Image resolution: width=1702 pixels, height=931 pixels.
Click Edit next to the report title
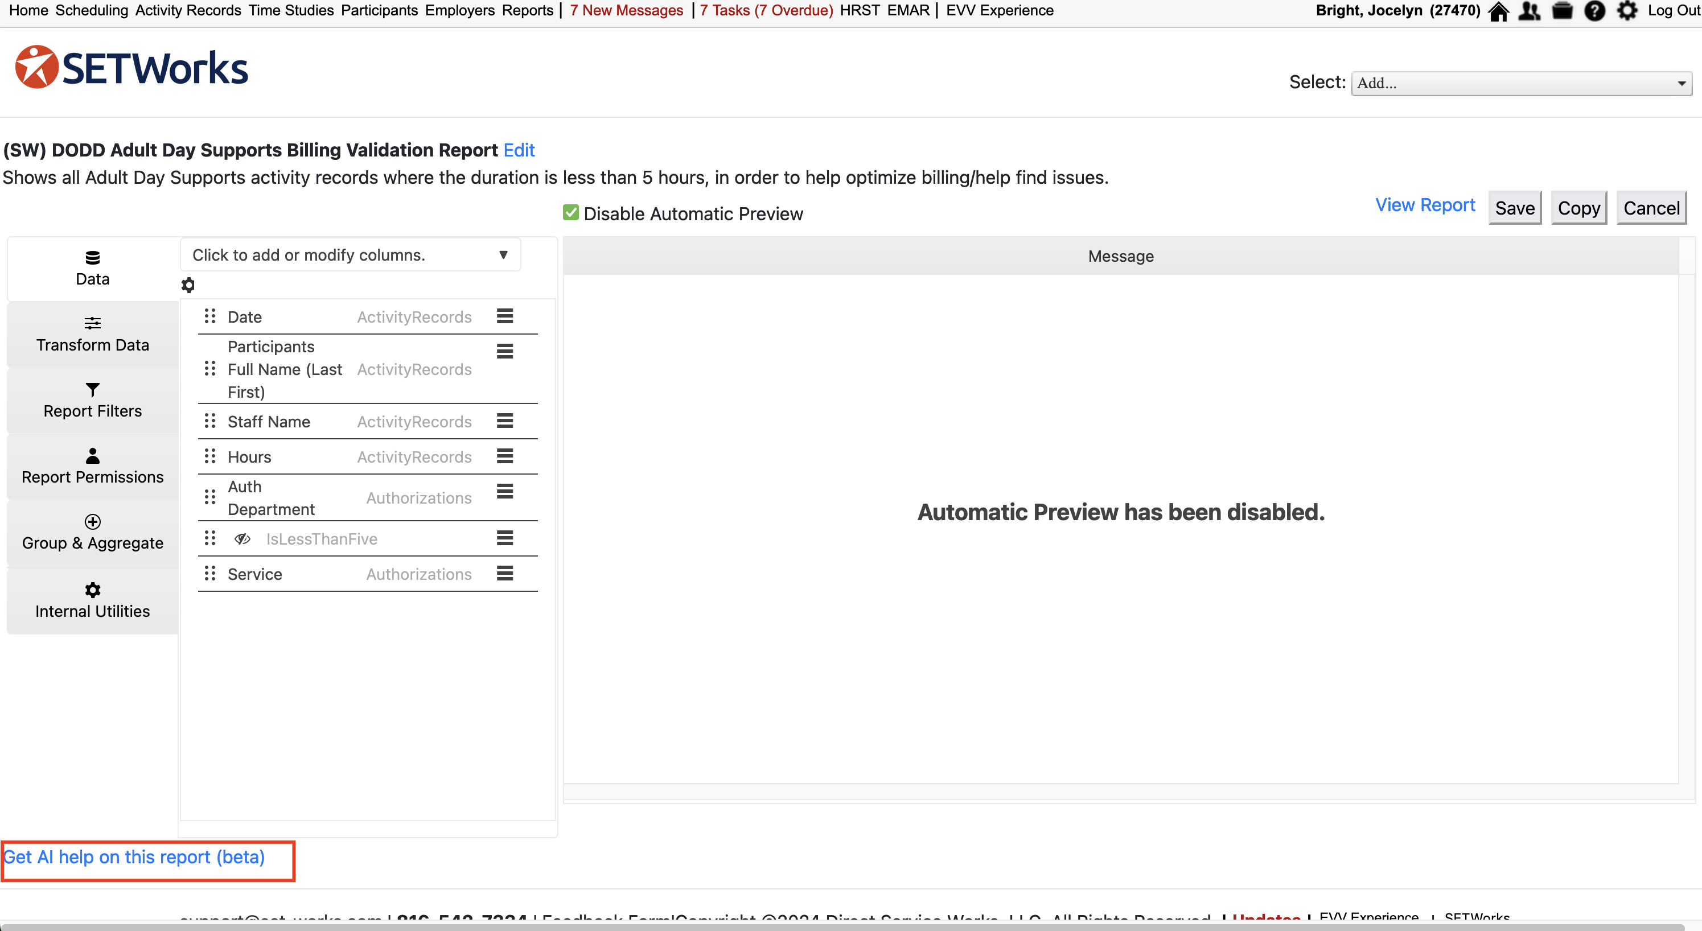click(x=519, y=150)
